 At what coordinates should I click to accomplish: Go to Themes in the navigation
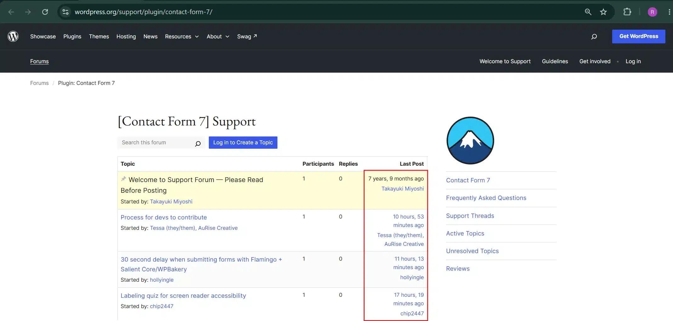coord(99,36)
